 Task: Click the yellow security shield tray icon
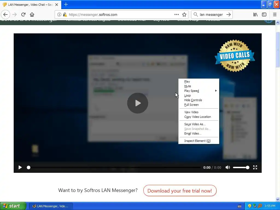click(x=250, y=206)
